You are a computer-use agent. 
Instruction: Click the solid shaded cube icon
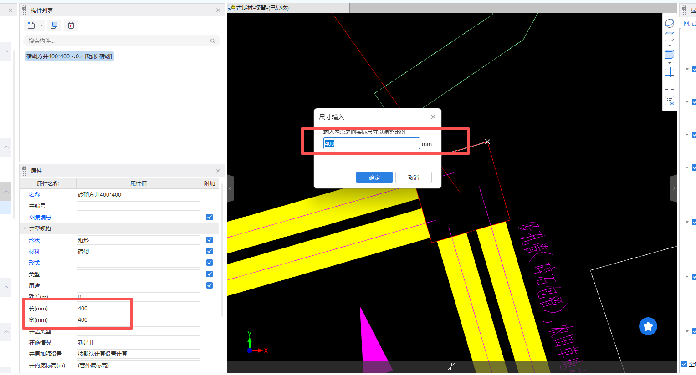pos(669,54)
